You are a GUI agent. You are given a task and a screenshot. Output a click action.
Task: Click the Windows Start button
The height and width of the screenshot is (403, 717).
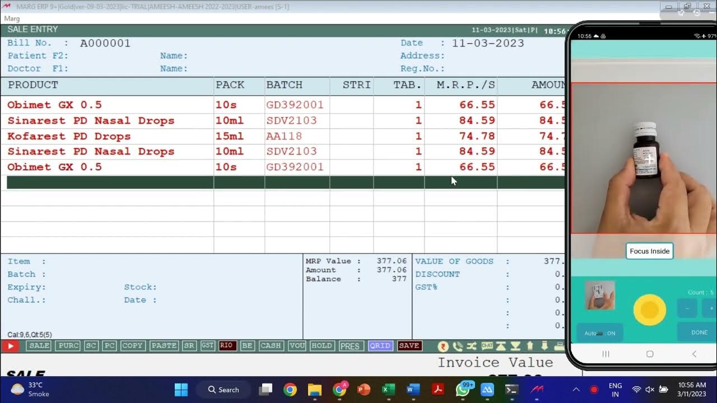[x=181, y=390]
